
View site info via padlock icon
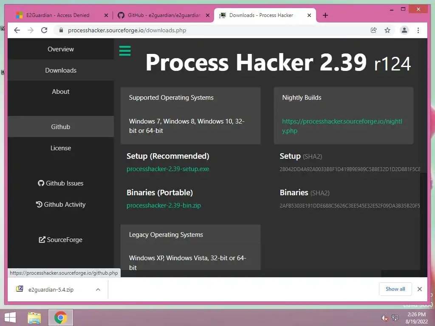point(61,30)
